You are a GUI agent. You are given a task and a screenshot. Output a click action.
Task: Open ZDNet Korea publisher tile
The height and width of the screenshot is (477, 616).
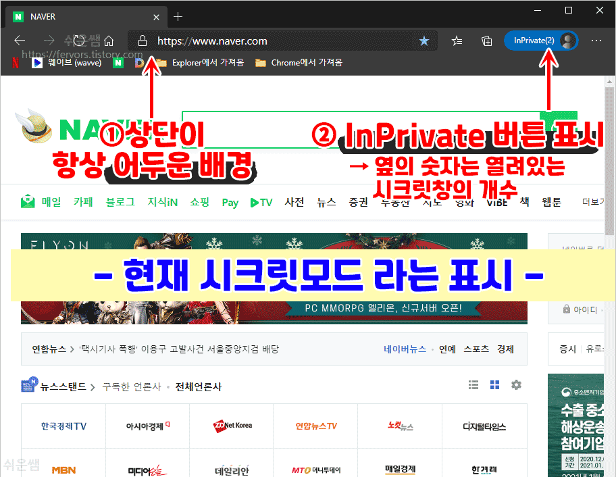click(232, 426)
